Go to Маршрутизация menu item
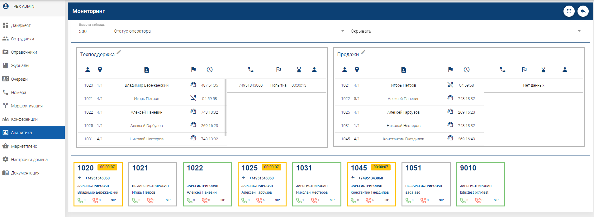This screenshot has width=594, height=217. coord(27,106)
